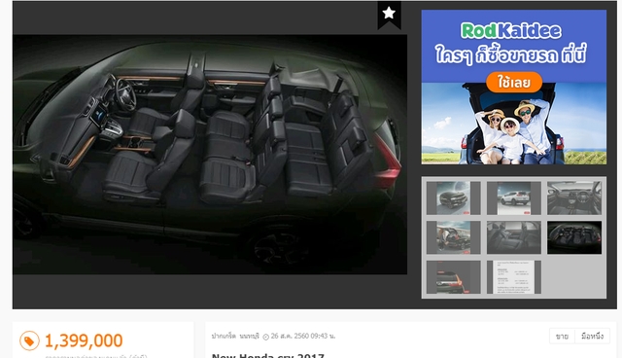This screenshot has height=358, width=622.
Task: Open the price list document thumbnail
Action: point(514,277)
